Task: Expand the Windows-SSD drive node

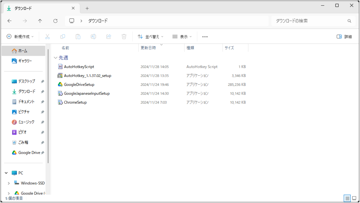Action: point(9,183)
